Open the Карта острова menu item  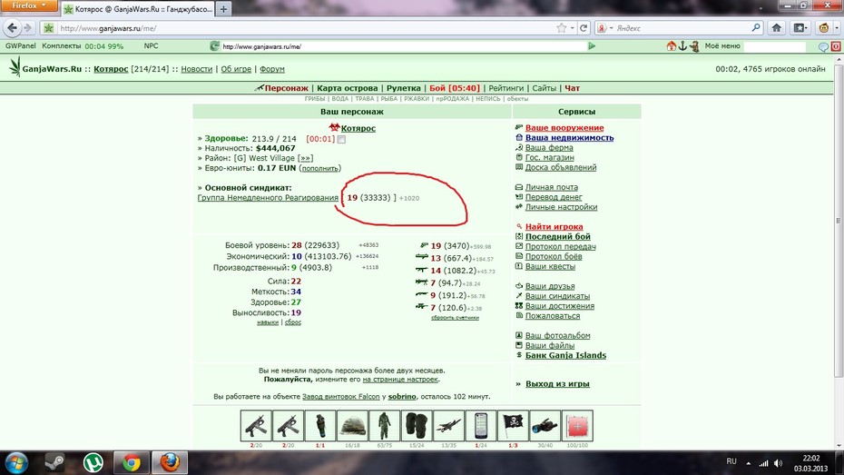[348, 88]
